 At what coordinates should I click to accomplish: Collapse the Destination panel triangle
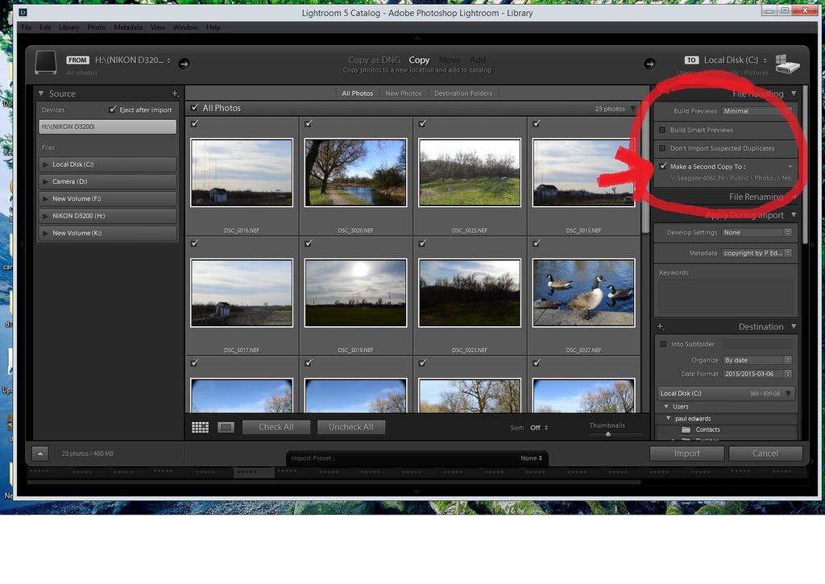click(x=794, y=327)
